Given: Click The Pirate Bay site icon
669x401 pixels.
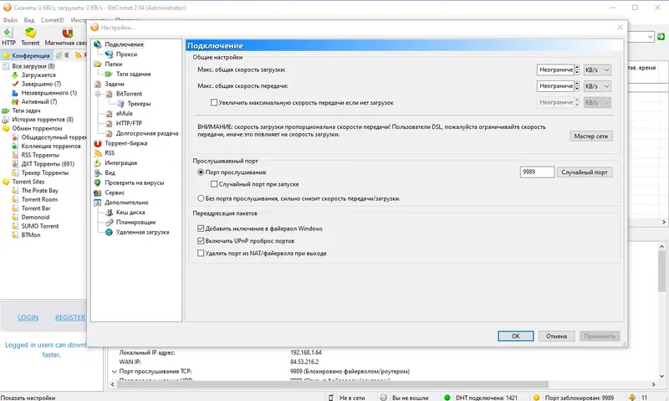Looking at the screenshot, I should click(15, 191).
